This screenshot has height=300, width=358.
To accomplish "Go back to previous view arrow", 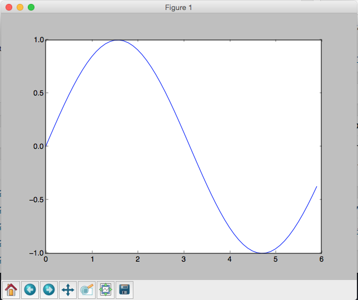I will point(30,289).
